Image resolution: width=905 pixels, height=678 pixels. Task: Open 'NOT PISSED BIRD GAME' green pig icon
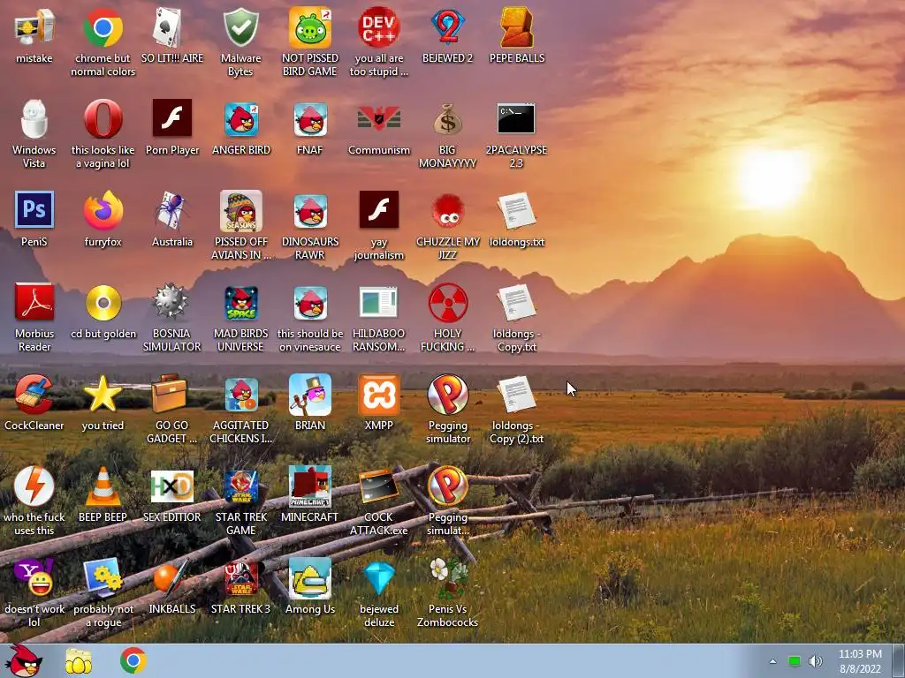310,27
